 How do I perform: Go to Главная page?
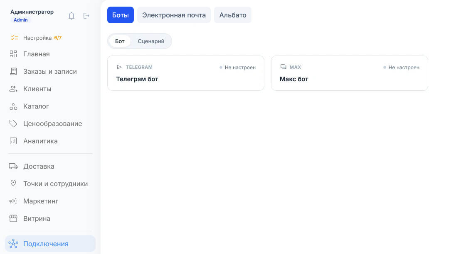[x=50, y=54]
